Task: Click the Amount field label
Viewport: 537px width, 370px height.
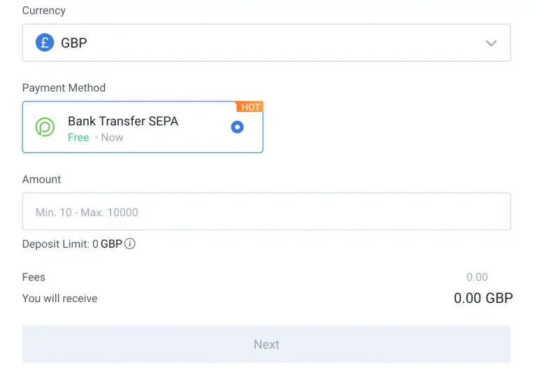Action: tap(41, 179)
